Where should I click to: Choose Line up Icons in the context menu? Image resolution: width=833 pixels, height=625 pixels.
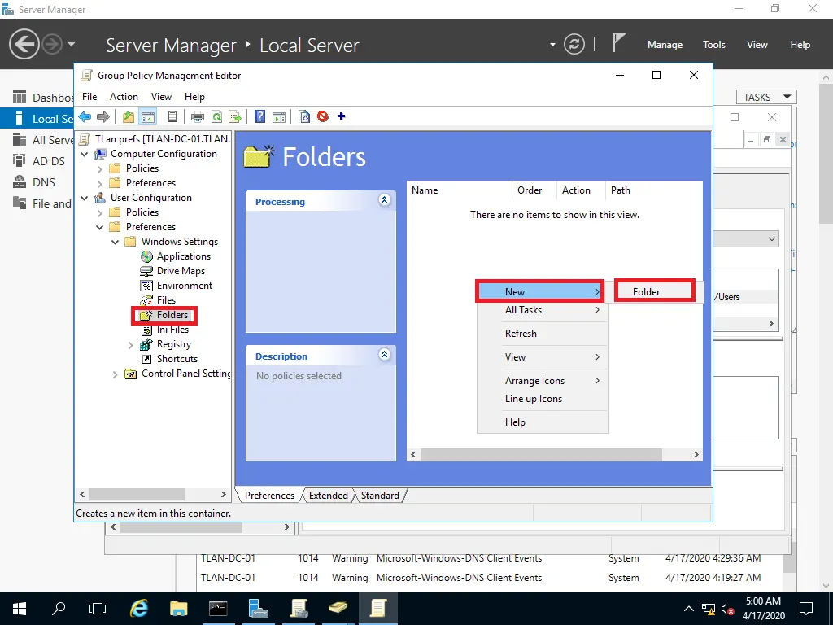543,399
